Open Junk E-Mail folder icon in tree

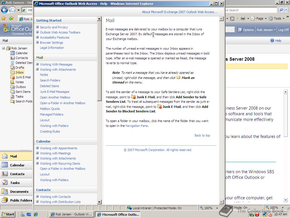pos(12,77)
